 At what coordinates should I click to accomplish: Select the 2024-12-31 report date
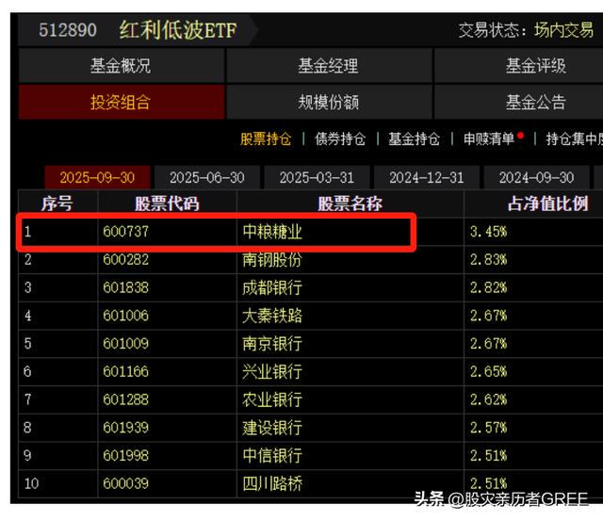[426, 177]
